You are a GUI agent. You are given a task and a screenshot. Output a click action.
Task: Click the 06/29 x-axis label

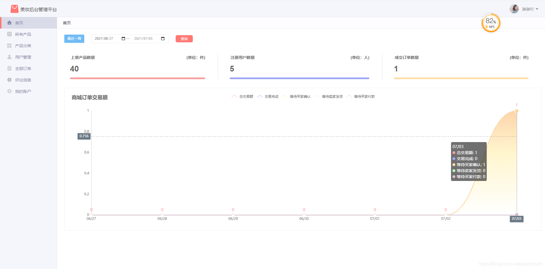coord(233,219)
